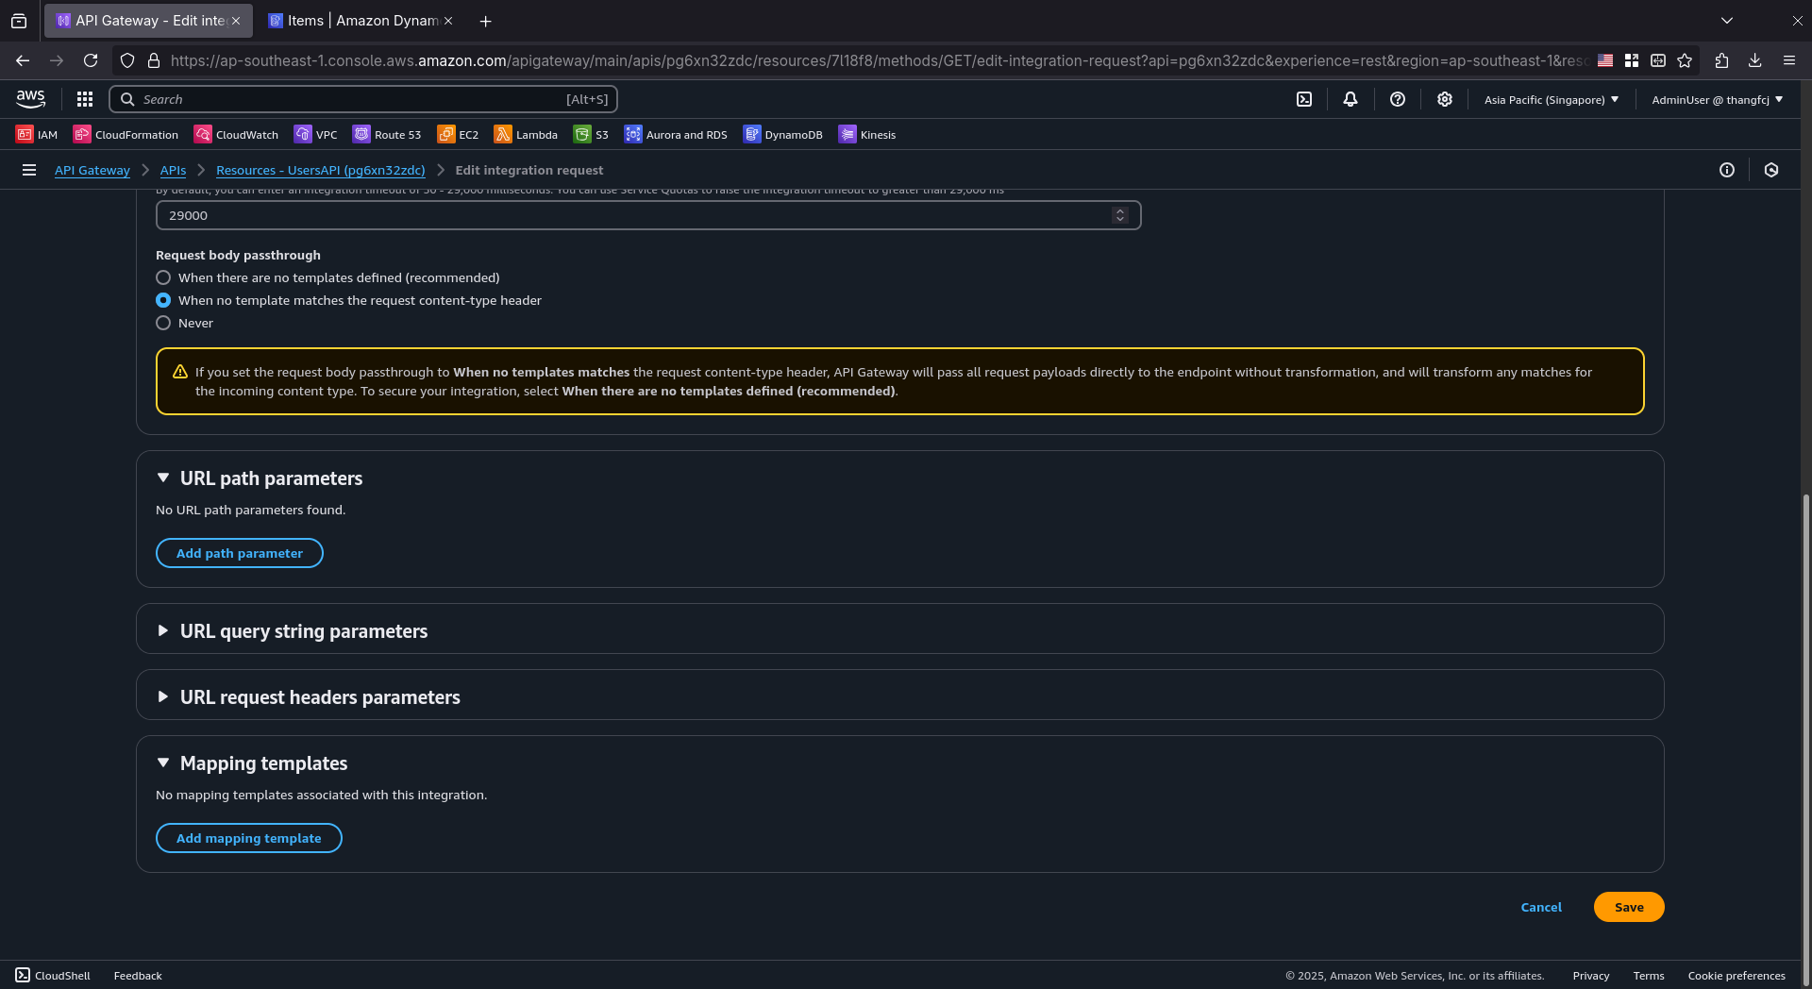
Task: Open the Kinesis shortcut
Action: click(867, 135)
